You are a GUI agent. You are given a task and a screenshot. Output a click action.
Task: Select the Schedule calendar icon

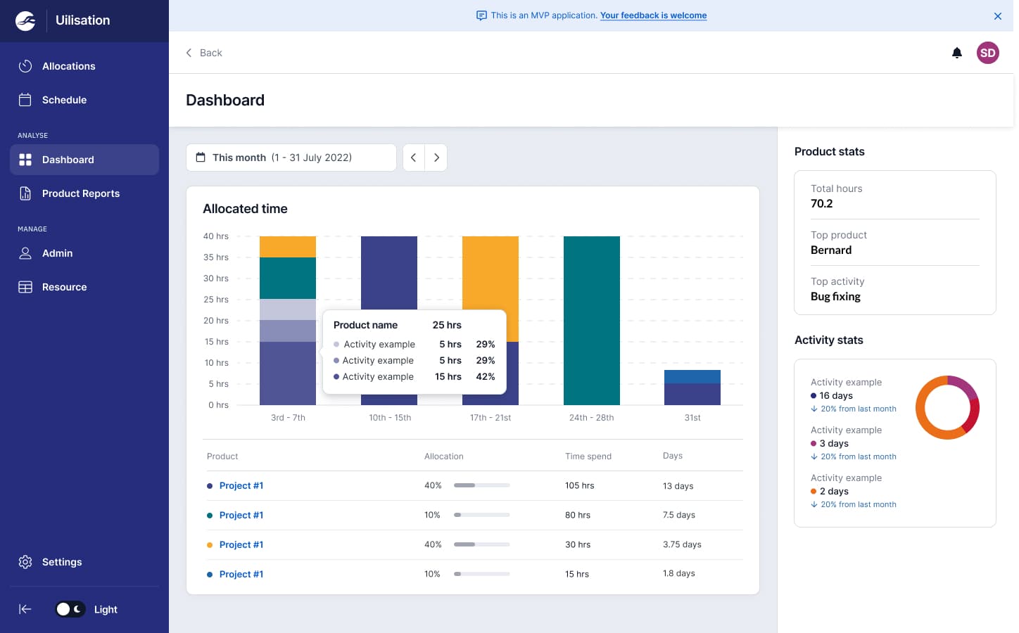point(25,100)
